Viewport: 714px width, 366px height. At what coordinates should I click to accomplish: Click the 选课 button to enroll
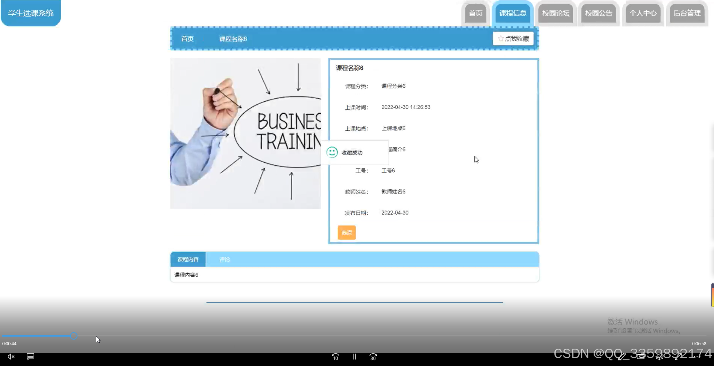(x=346, y=232)
